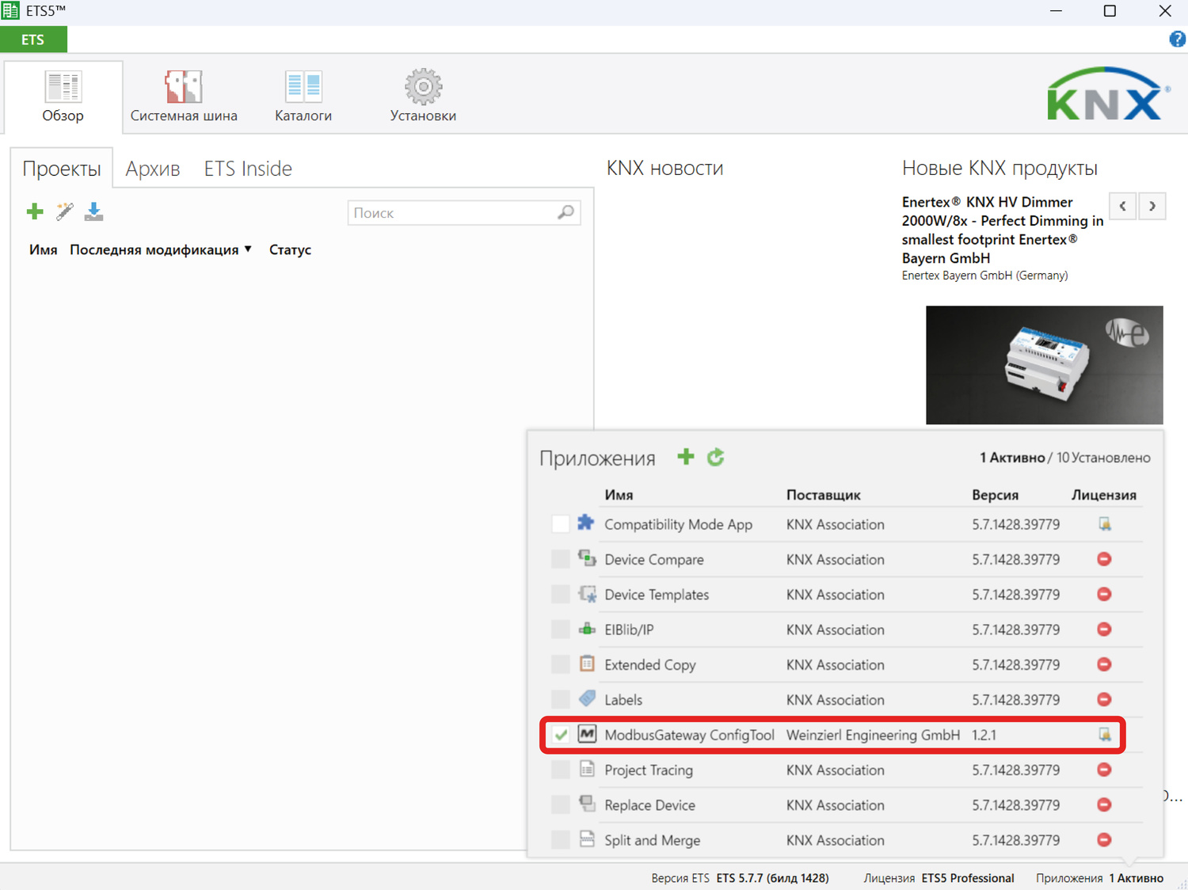Show next new KNX product arrow
Viewport: 1188px width, 890px height.
[x=1152, y=206]
